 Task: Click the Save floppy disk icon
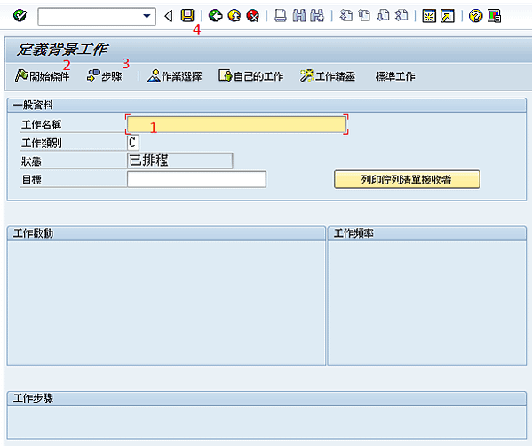pyautogui.click(x=187, y=16)
